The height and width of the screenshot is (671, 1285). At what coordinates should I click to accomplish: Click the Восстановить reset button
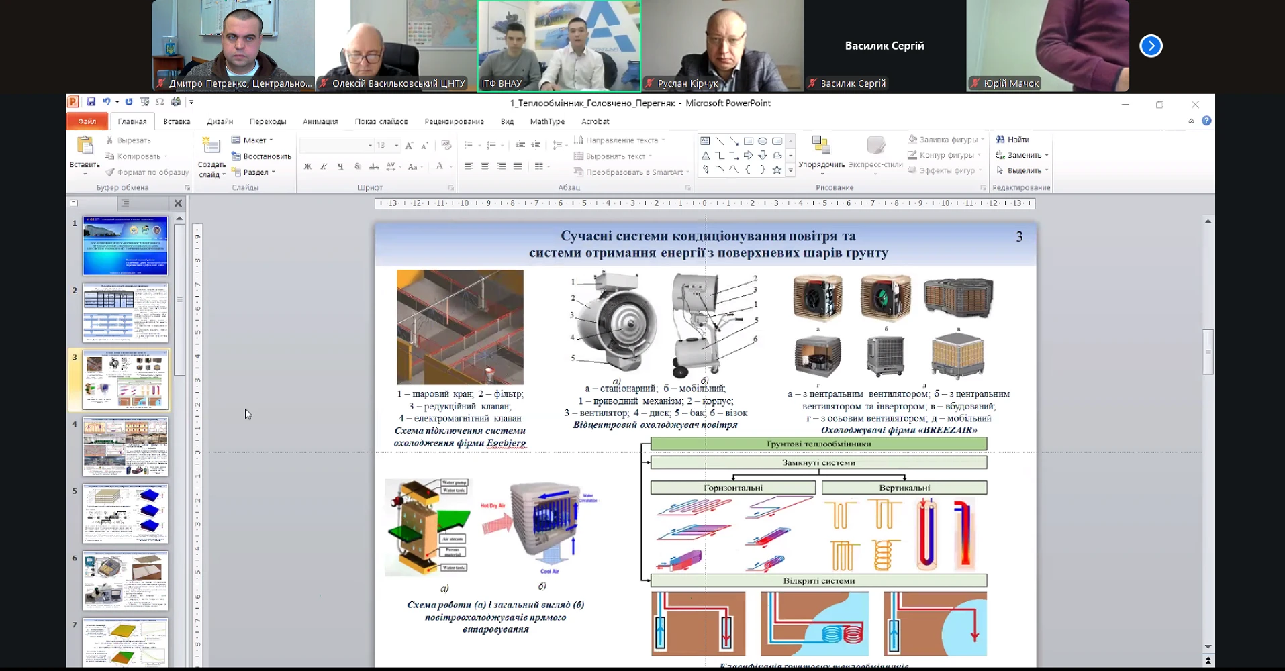click(x=261, y=156)
